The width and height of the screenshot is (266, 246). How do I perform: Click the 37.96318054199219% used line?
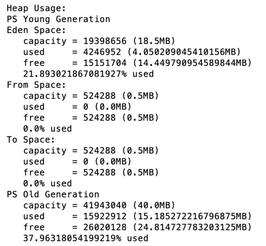[86, 238]
